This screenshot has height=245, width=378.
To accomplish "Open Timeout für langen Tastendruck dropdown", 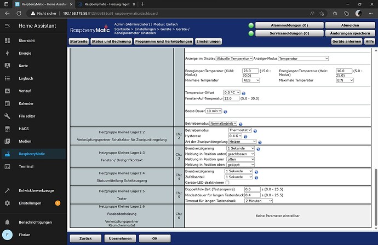I will [259, 201].
